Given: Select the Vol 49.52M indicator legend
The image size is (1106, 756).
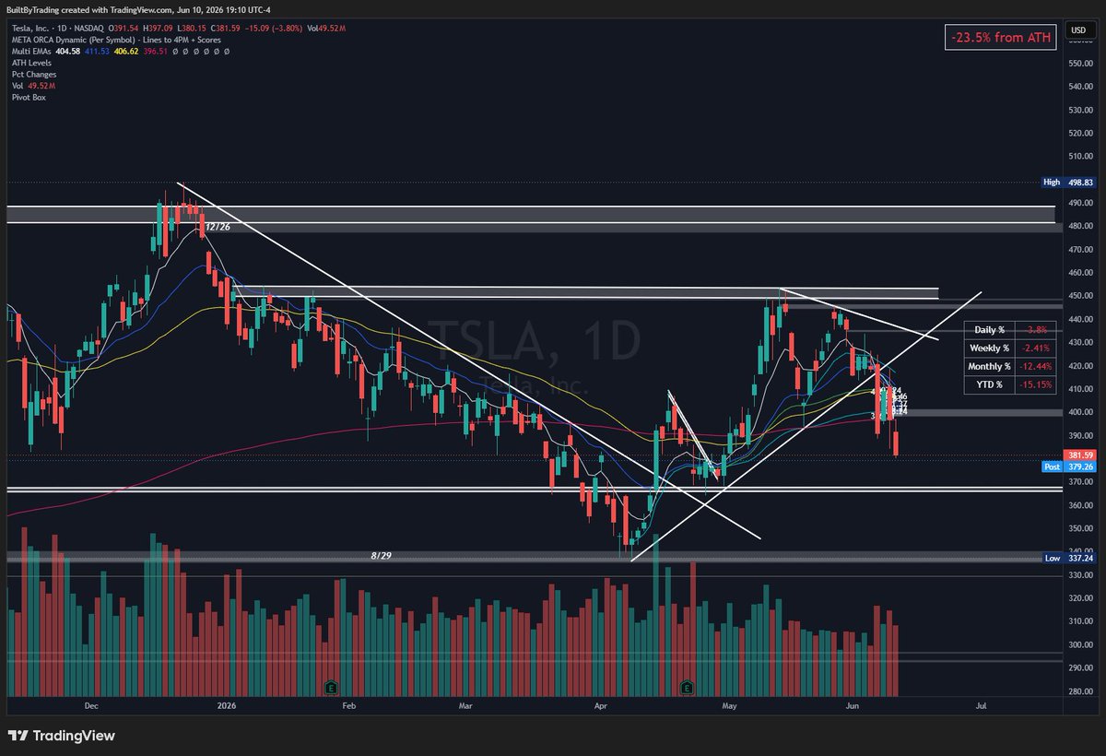Looking at the screenshot, I should click(x=32, y=86).
